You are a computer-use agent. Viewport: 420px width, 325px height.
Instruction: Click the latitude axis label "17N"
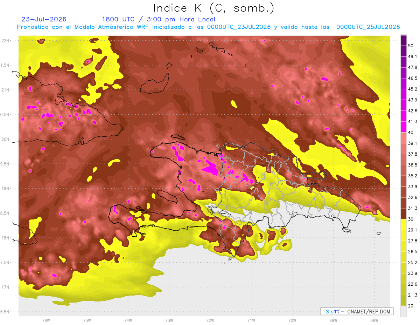5,287
